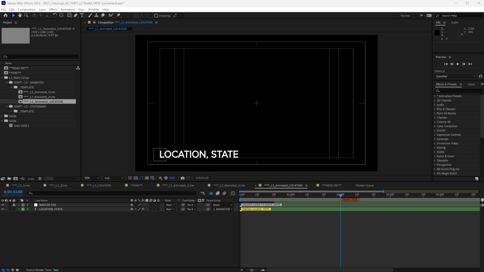Image resolution: width=484 pixels, height=272 pixels.
Task: Hide the LOCATION, STATE layer
Action: [x=2, y=209]
